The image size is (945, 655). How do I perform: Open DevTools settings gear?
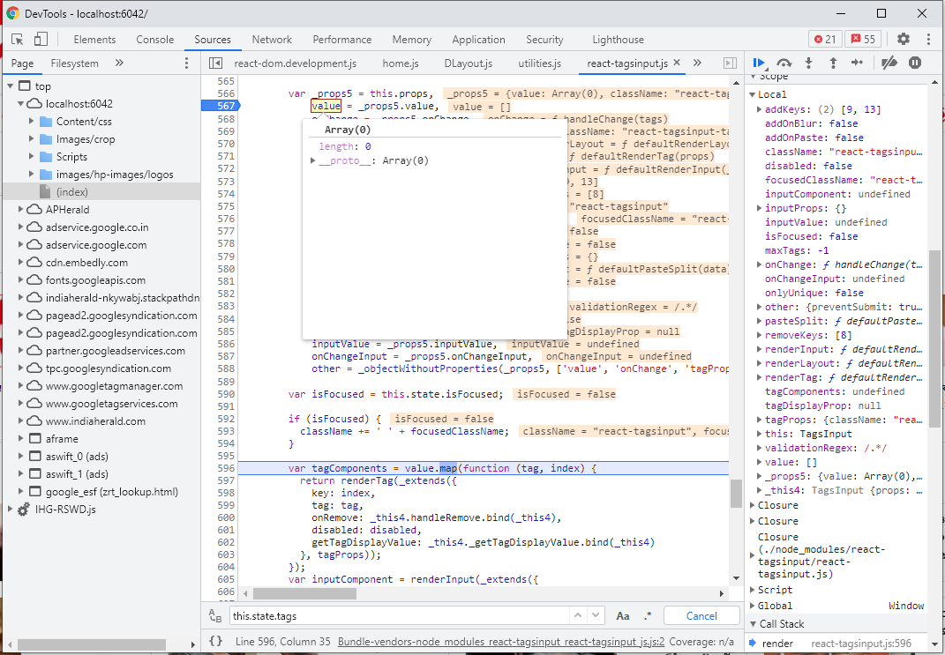pos(903,39)
